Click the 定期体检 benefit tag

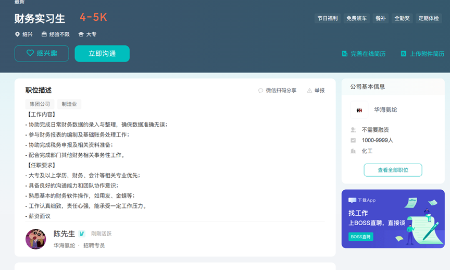coord(429,18)
